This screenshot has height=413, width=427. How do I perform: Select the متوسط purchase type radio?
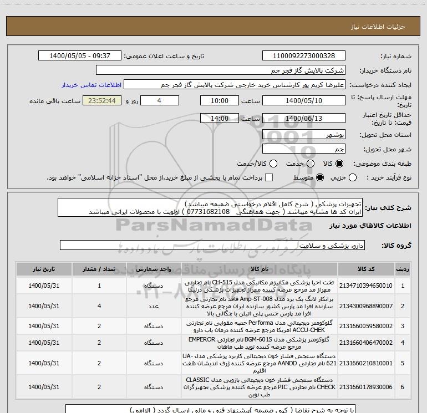point(320,177)
